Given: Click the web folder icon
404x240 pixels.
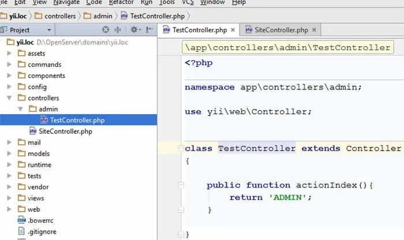Looking at the screenshot, I should coord(22,209).
